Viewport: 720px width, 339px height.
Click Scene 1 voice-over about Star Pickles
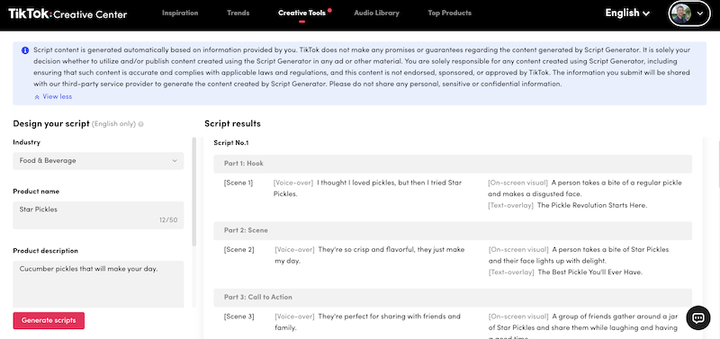coord(367,189)
